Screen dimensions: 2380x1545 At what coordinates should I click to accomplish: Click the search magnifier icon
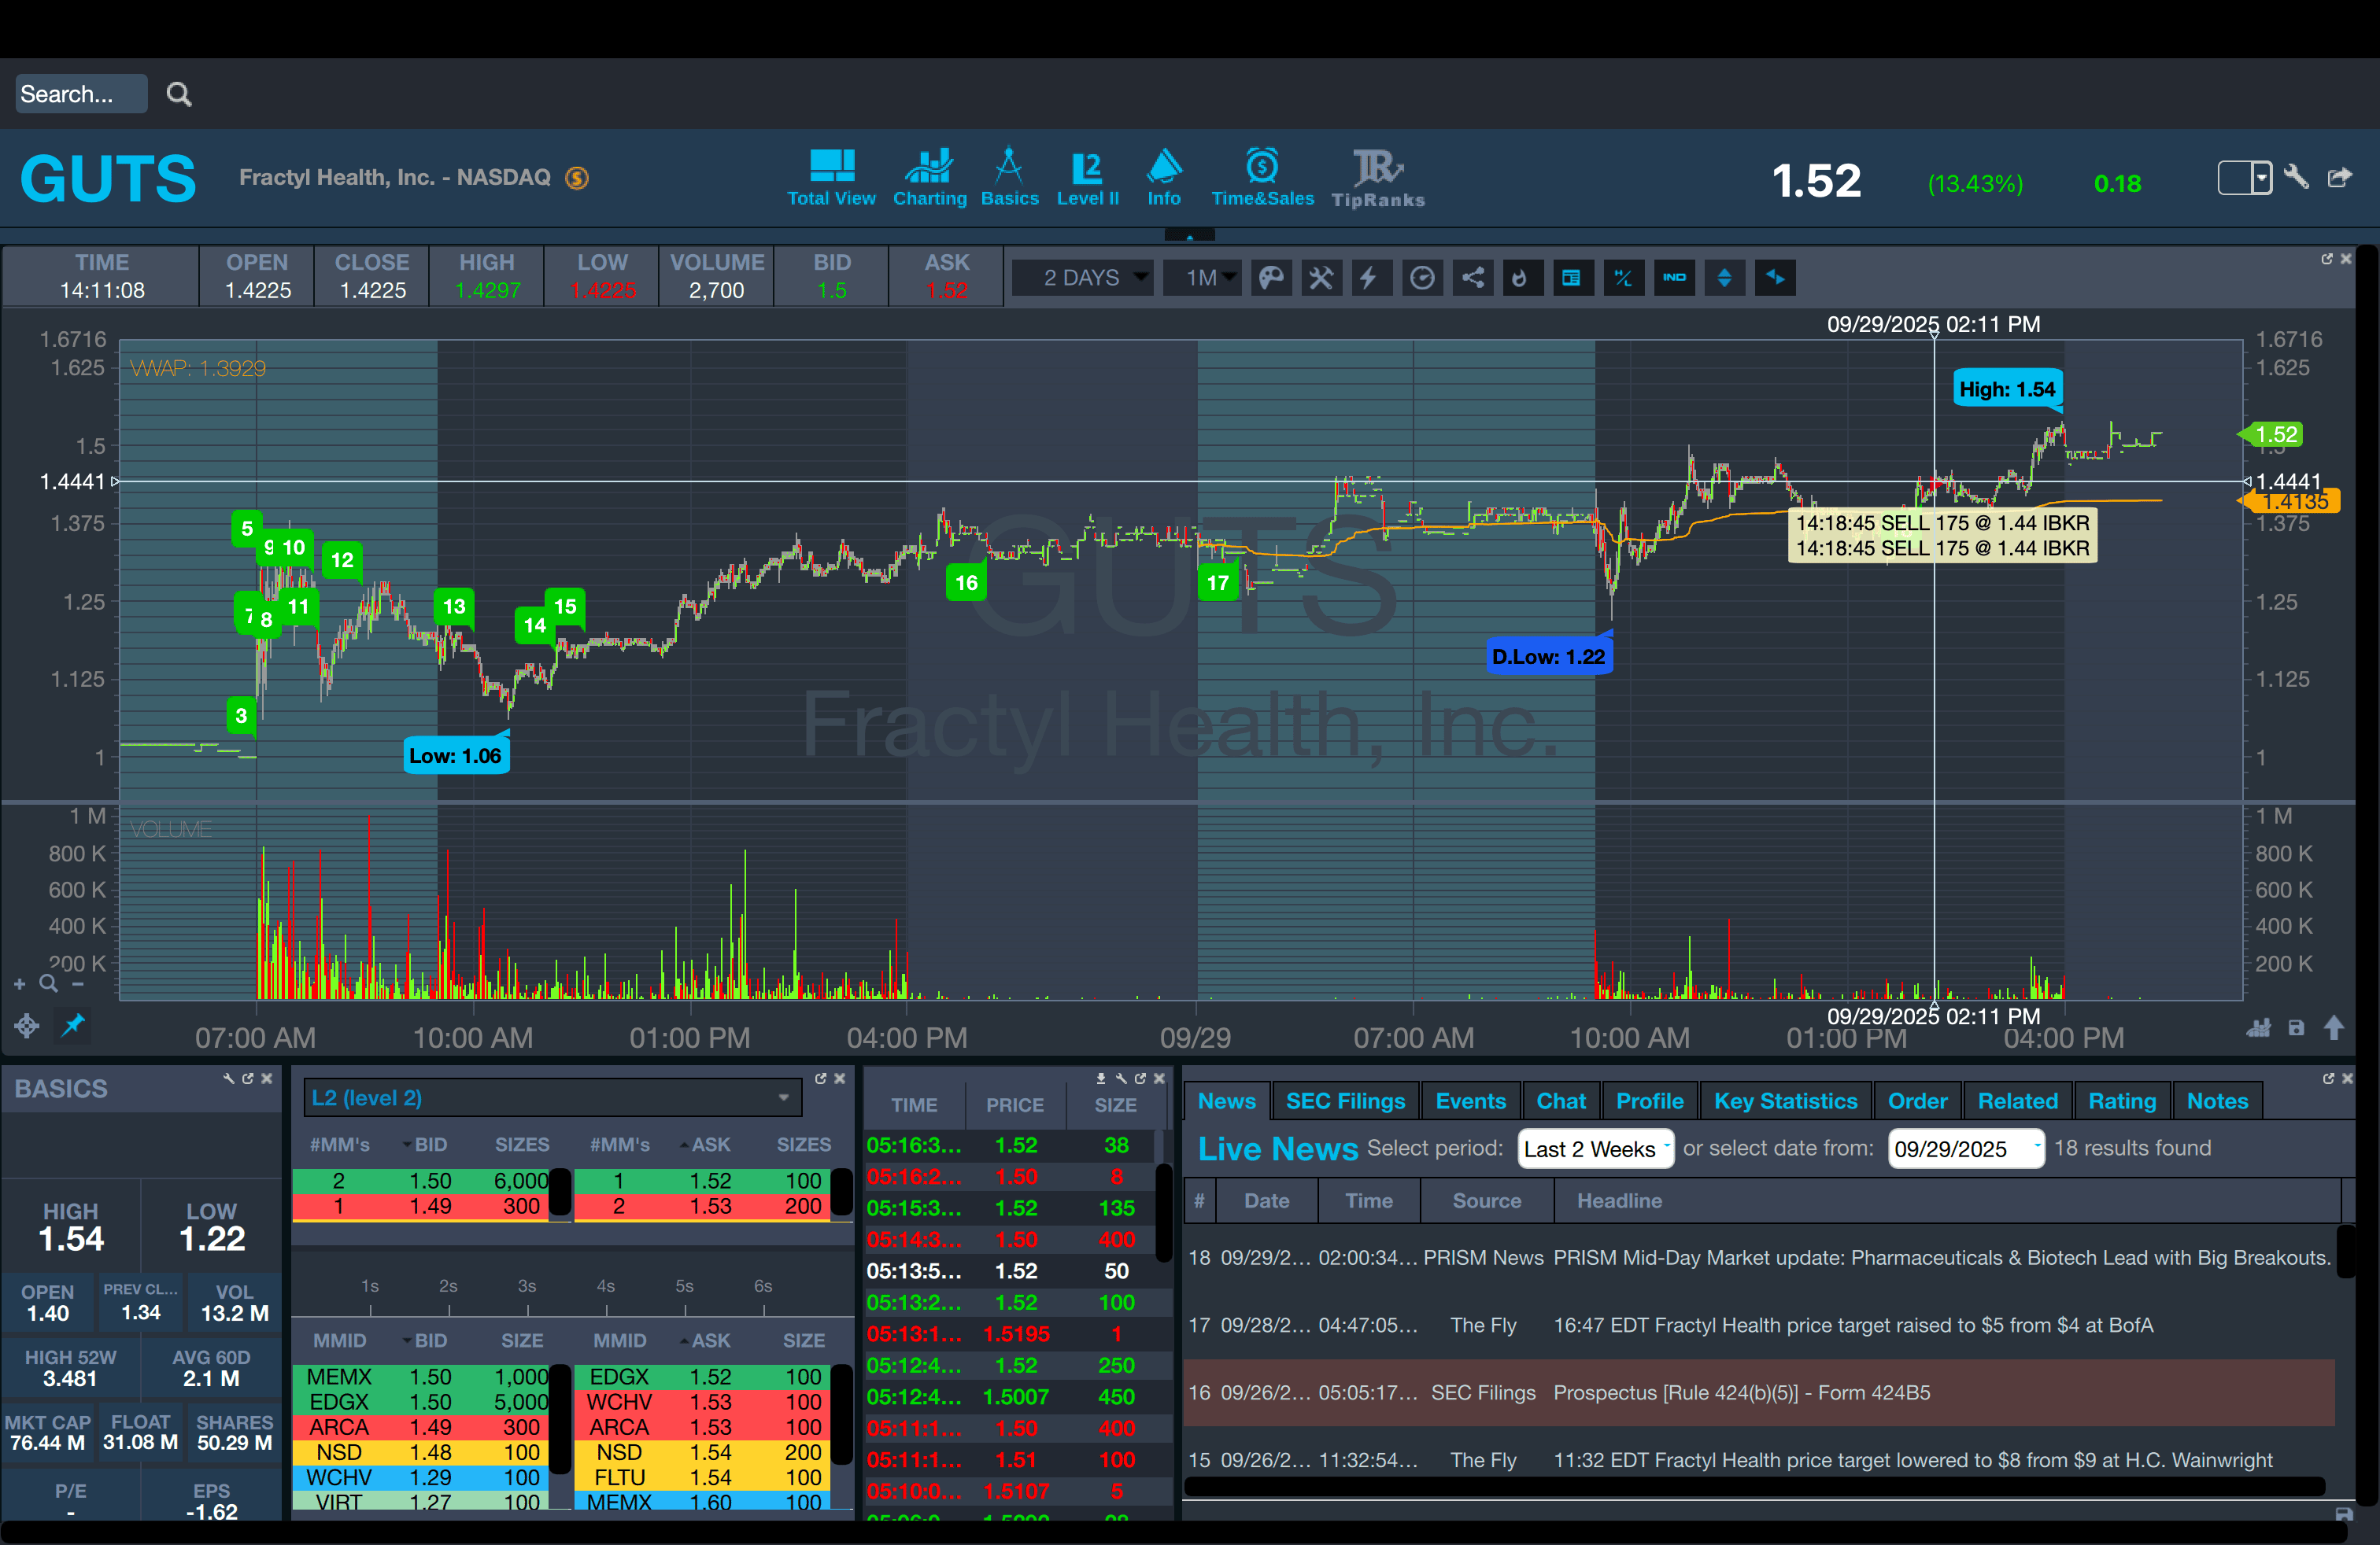pos(179,94)
